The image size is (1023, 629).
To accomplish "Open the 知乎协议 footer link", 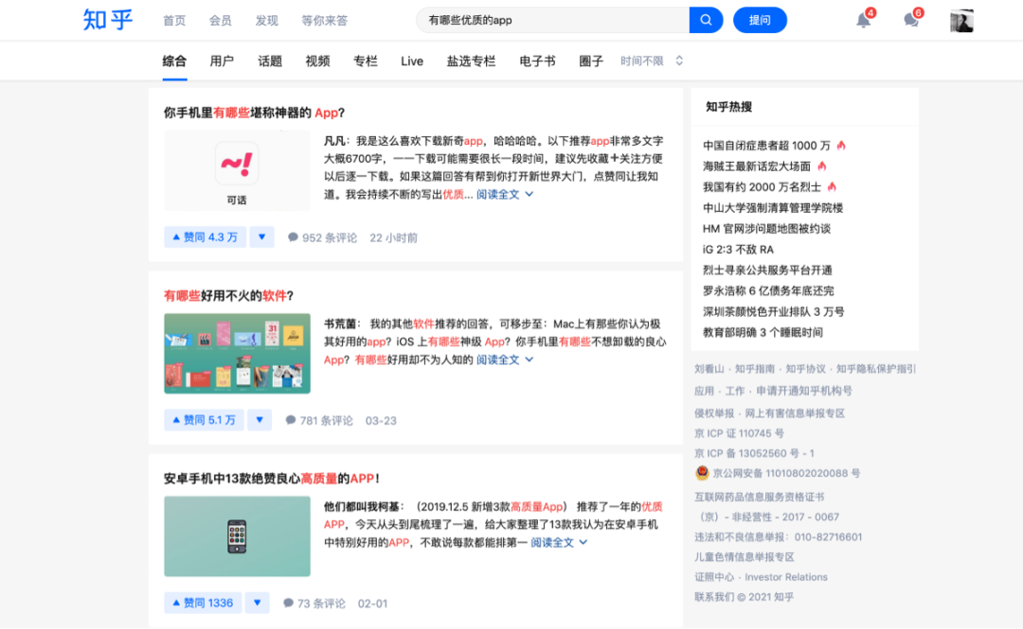I will (806, 369).
